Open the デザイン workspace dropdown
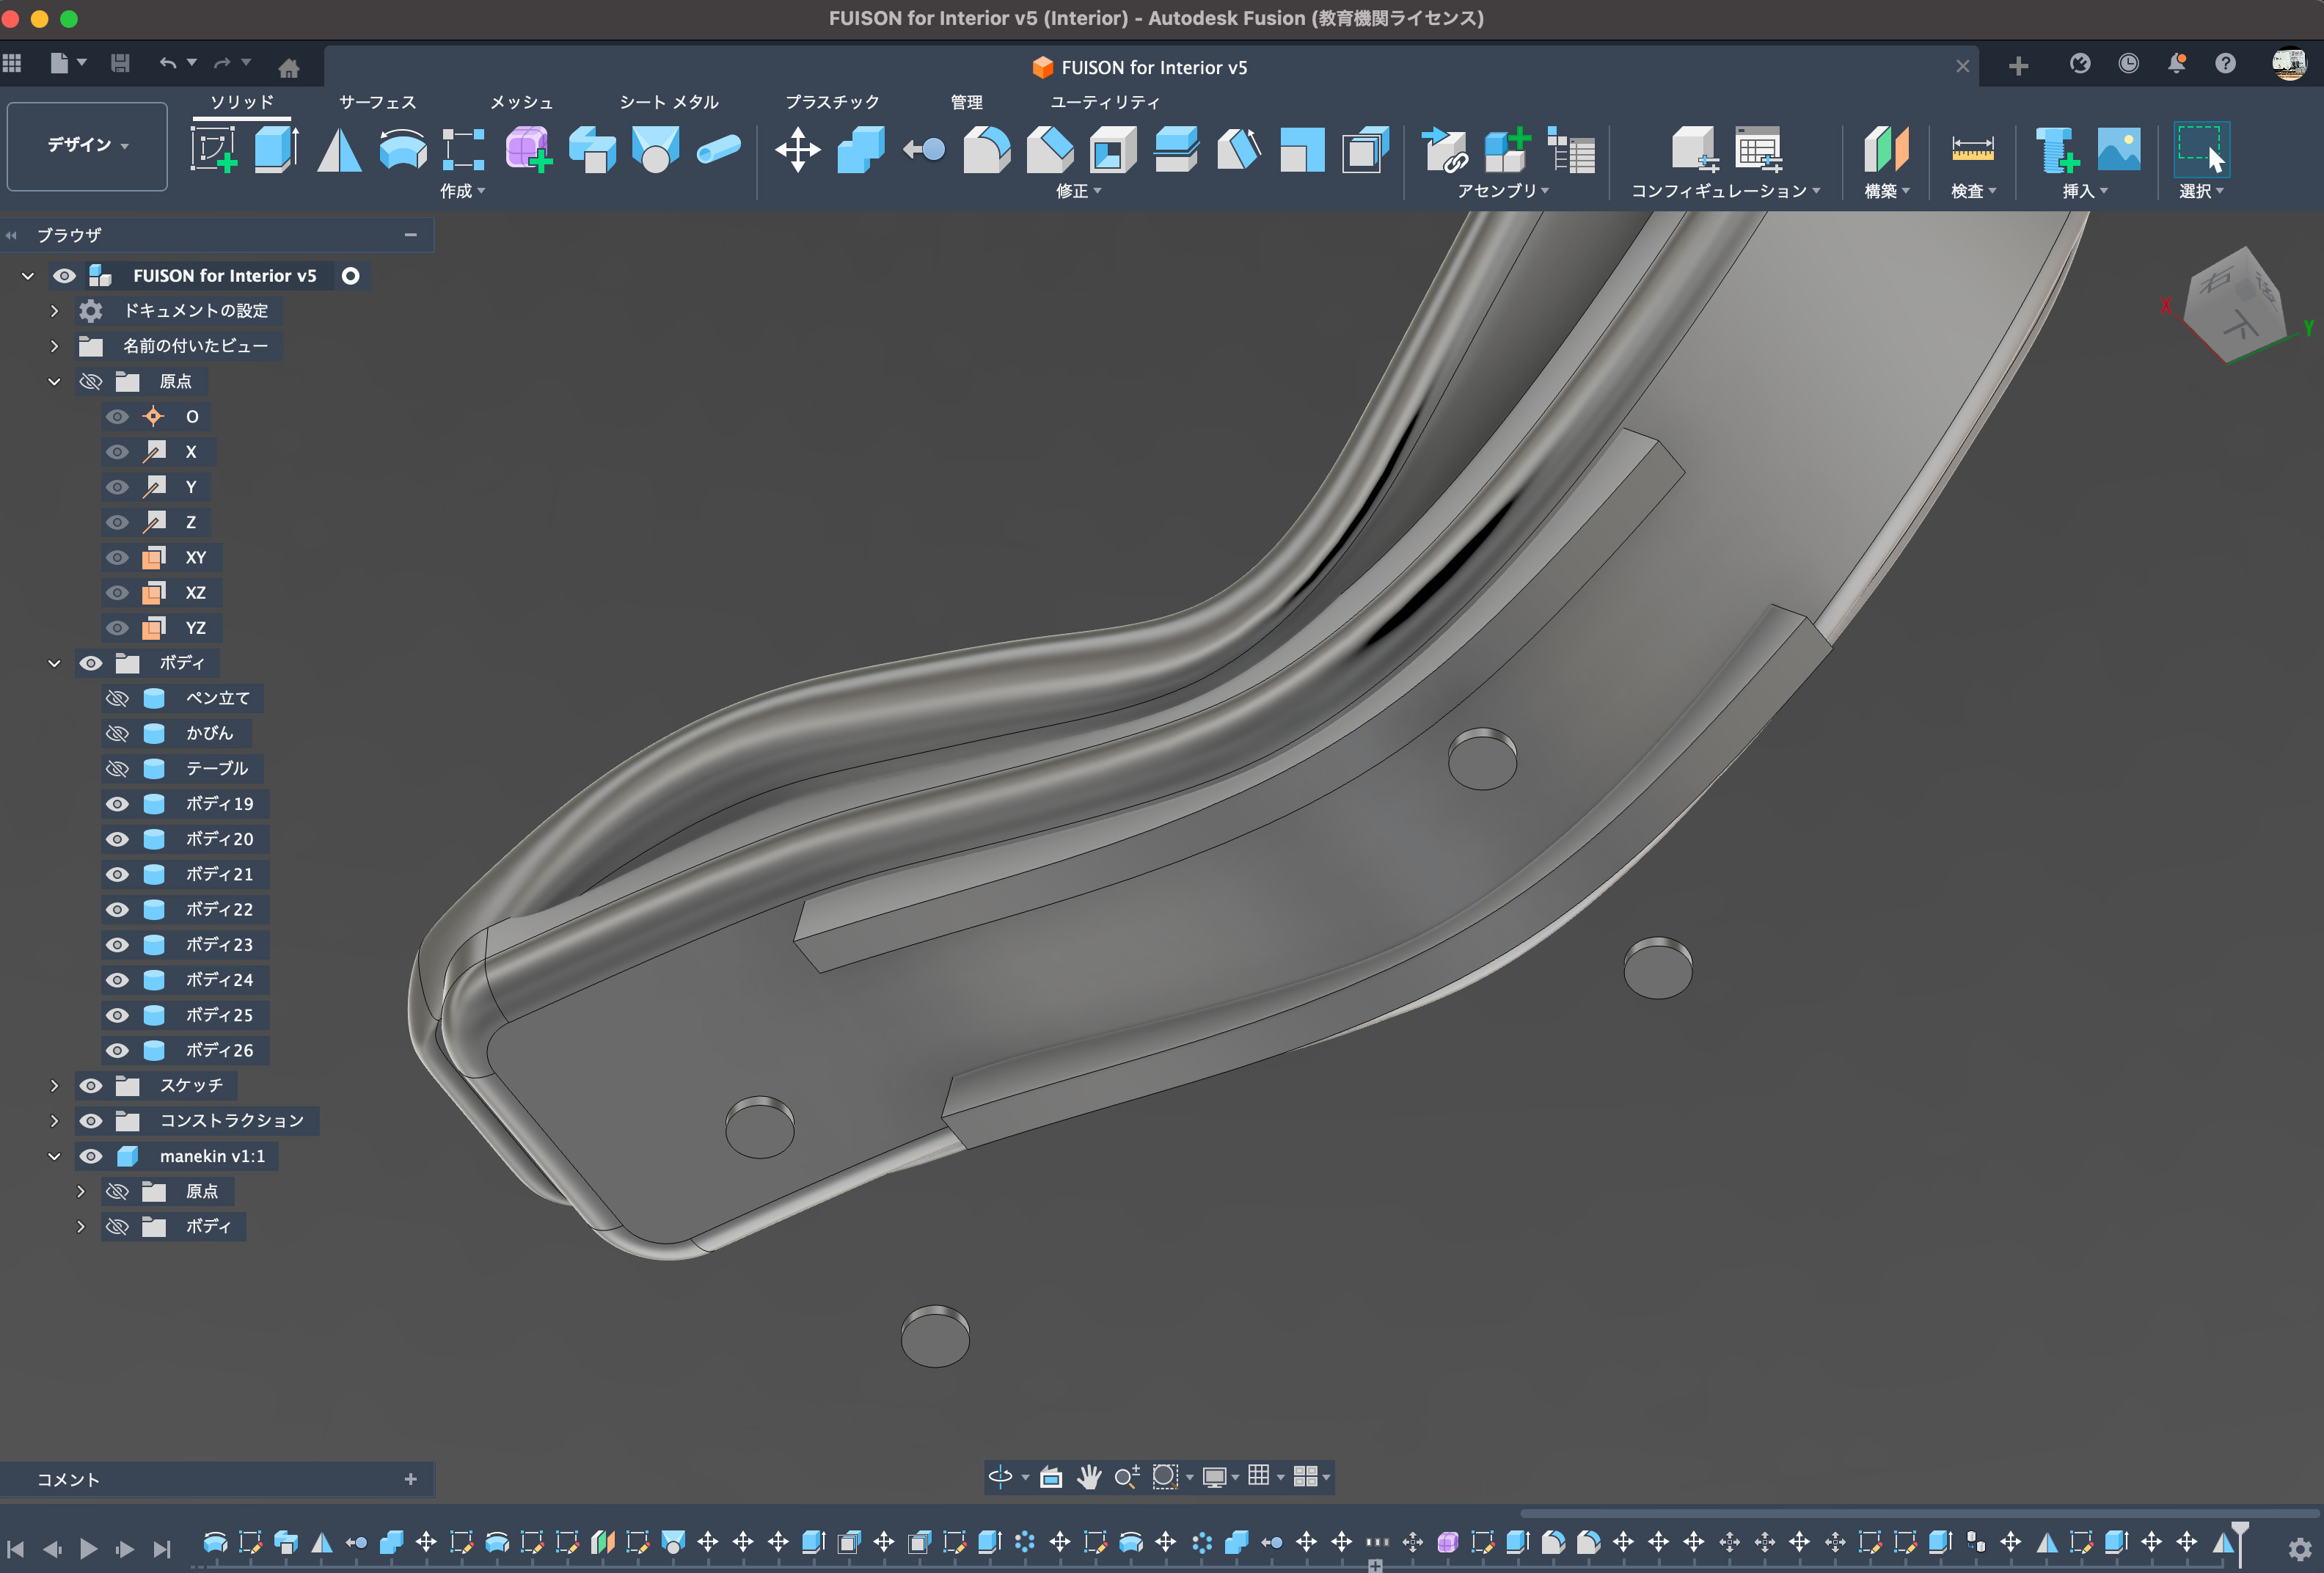This screenshot has width=2324, height=1573. 87,145
